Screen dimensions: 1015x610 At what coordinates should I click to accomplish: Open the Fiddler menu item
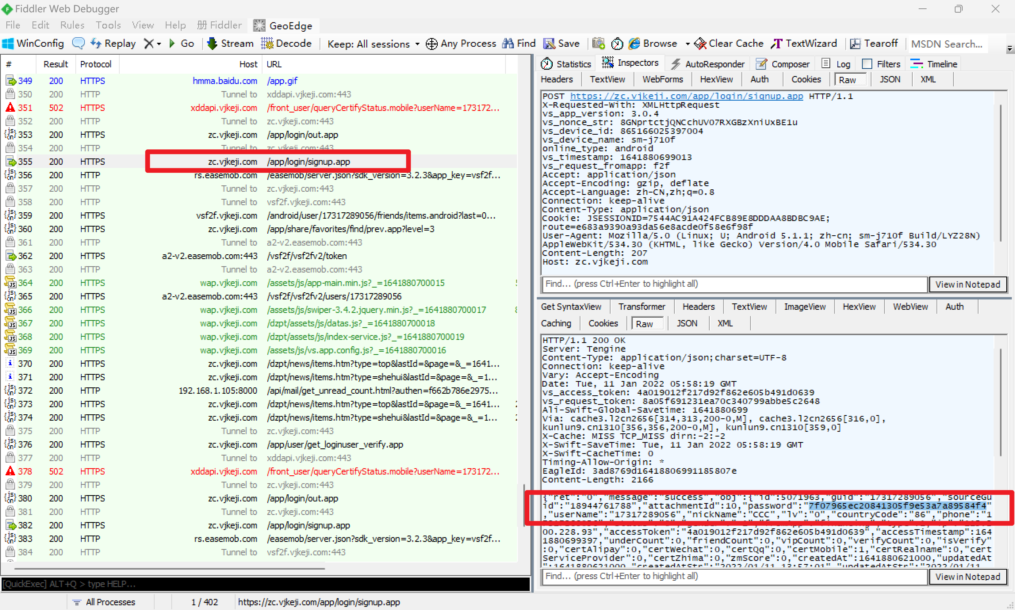tap(219, 25)
